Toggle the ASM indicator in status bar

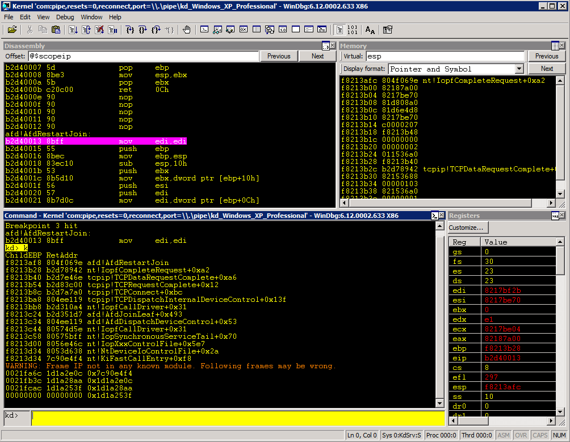point(504,435)
